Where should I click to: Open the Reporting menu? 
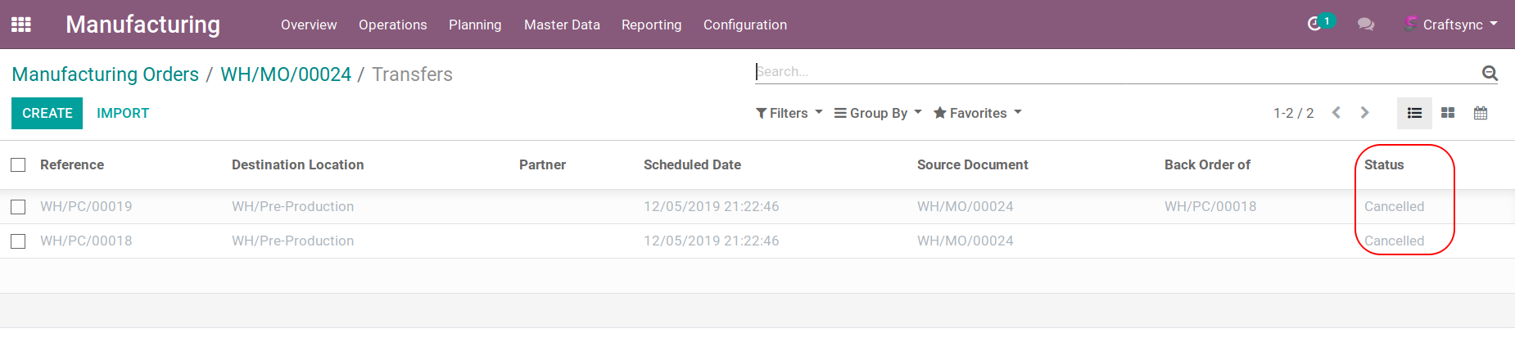point(651,25)
